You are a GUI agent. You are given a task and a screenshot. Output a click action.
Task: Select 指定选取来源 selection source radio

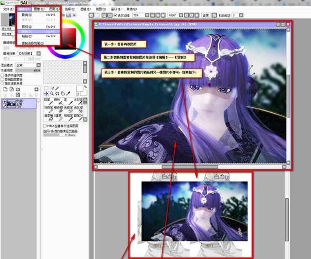point(3,84)
